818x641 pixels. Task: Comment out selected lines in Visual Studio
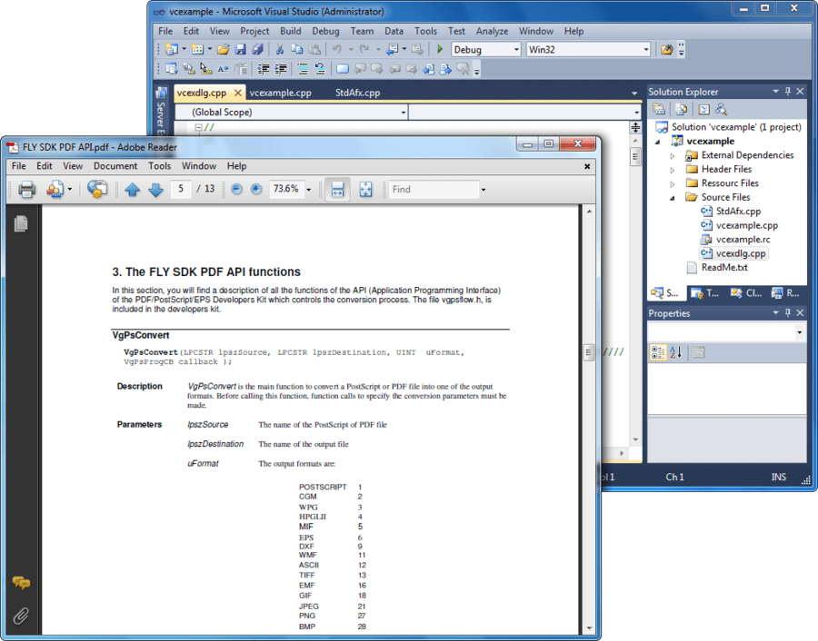[x=303, y=69]
